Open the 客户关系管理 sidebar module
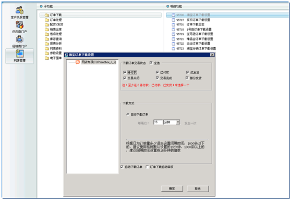The height and width of the screenshot is (200, 291). [x=19, y=12]
